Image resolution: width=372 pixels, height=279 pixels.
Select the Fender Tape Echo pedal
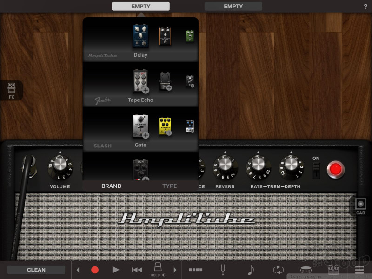click(140, 81)
